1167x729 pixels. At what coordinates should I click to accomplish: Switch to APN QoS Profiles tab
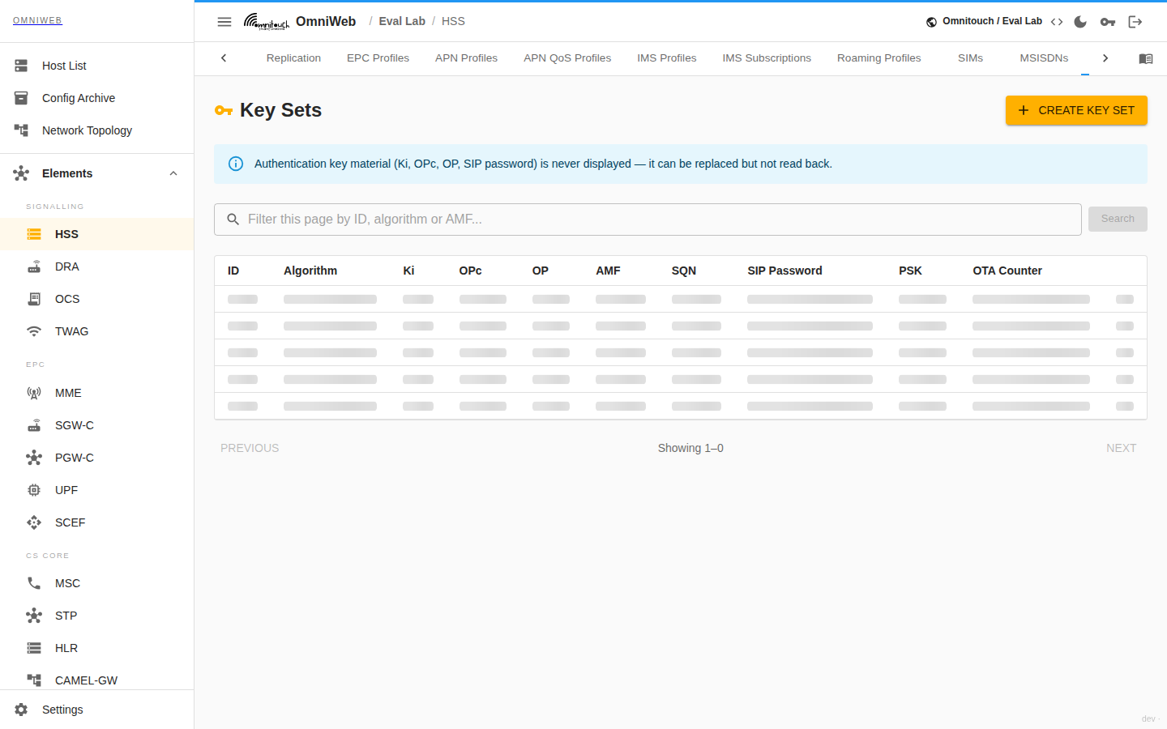click(567, 58)
